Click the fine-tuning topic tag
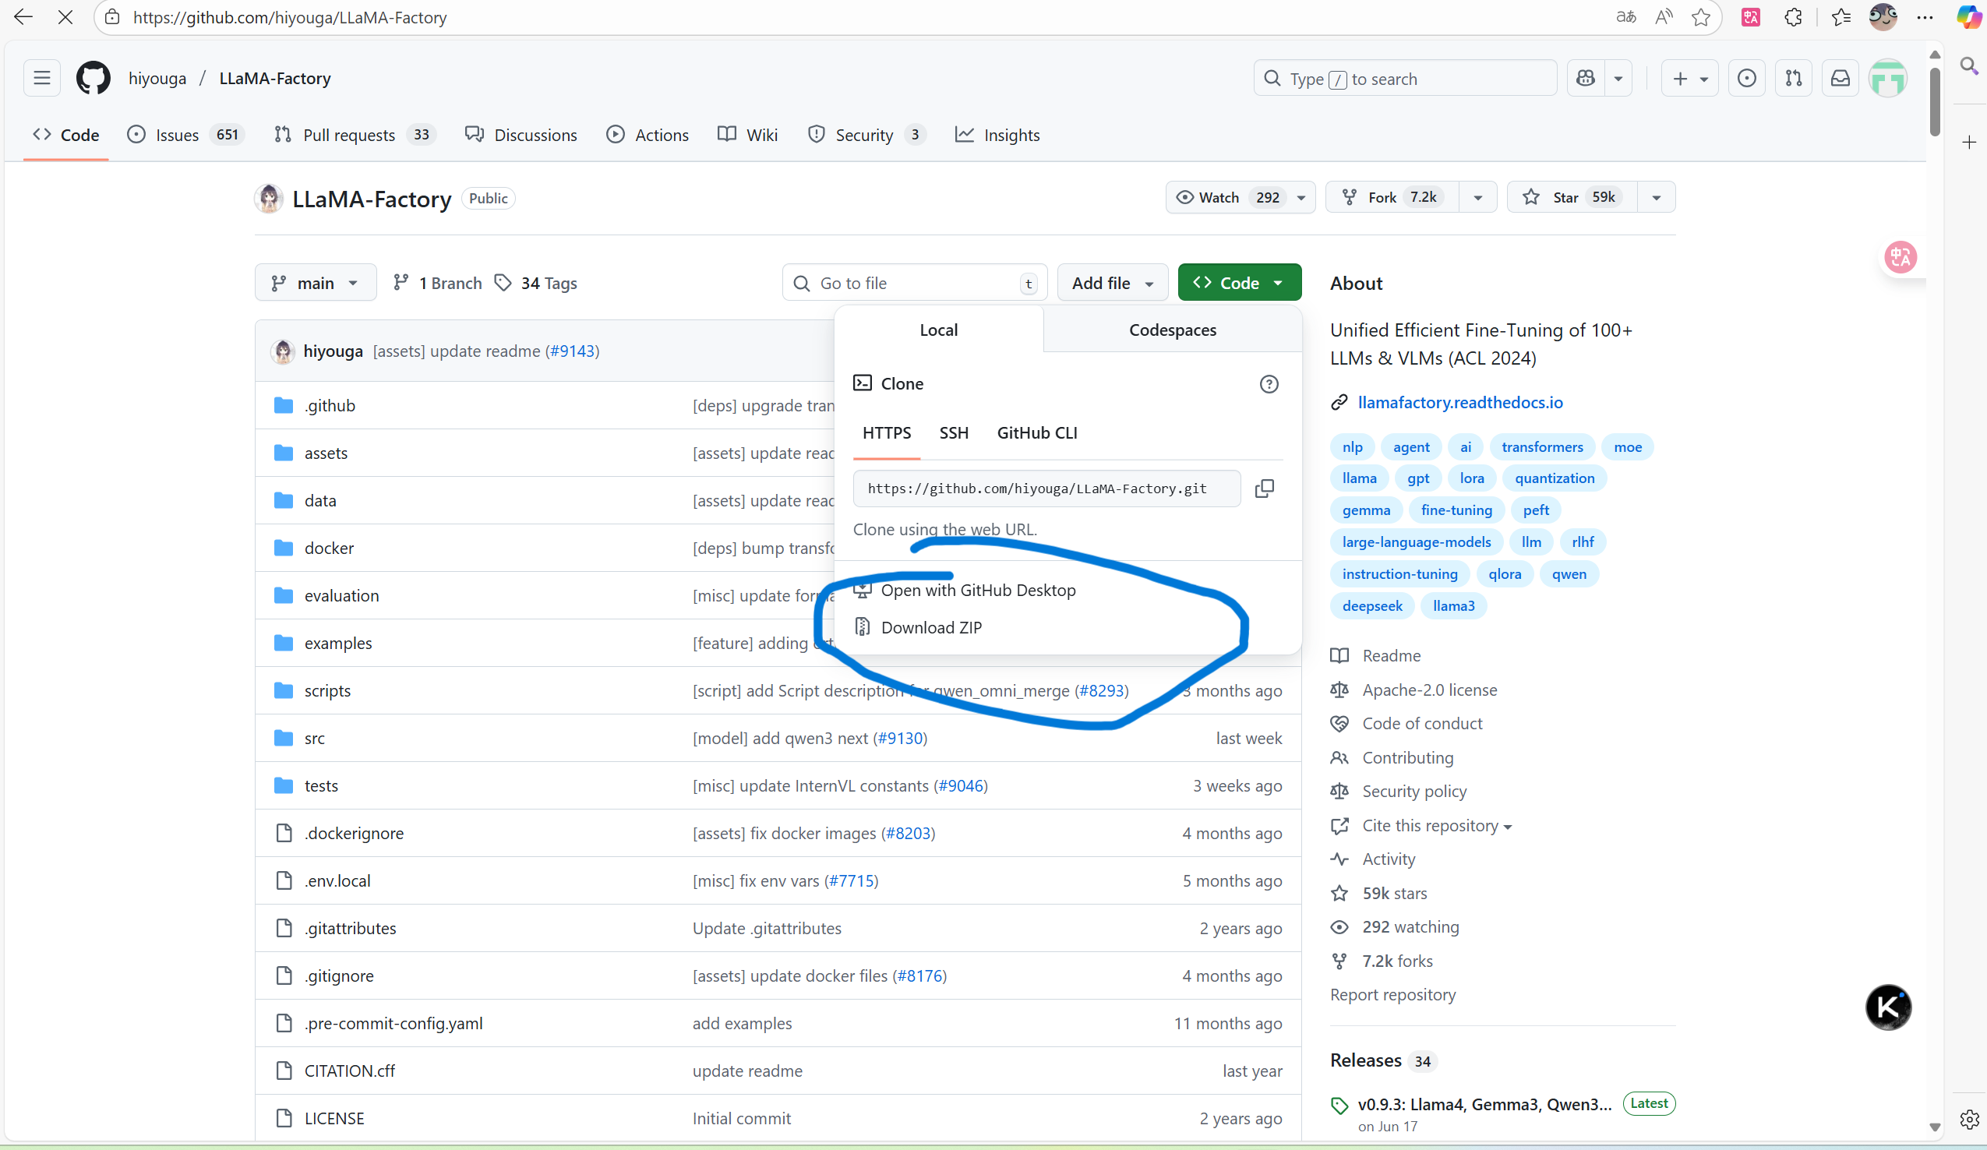This screenshot has width=1987, height=1150. (1456, 510)
